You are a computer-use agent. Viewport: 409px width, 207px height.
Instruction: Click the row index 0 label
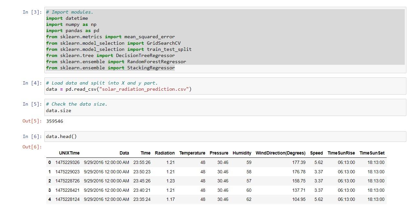coord(50,162)
